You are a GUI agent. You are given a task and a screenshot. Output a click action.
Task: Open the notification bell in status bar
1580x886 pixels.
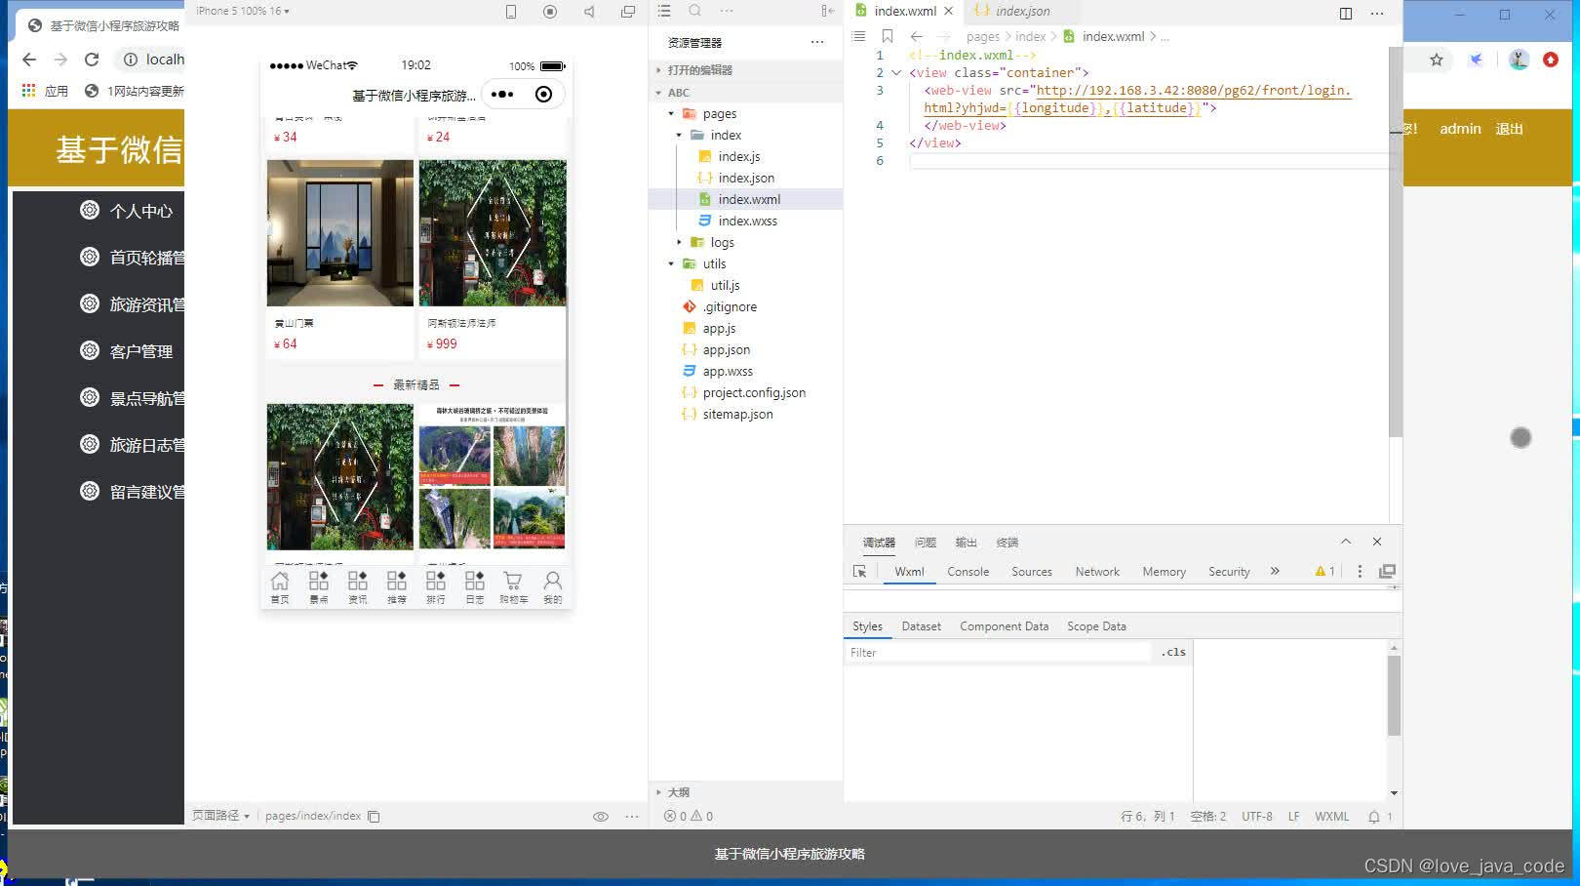click(1374, 817)
